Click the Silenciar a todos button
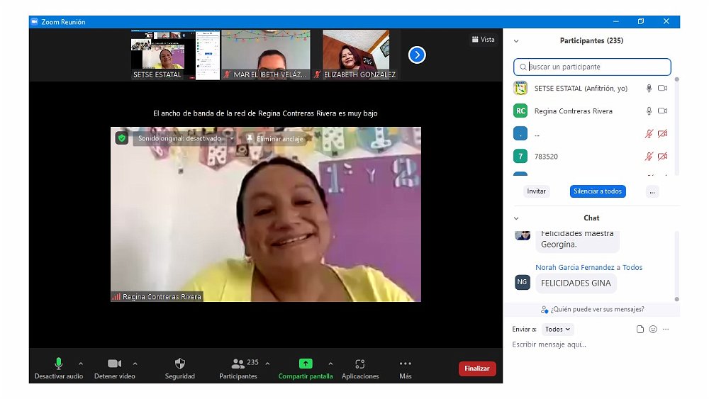The width and height of the screenshot is (709, 399). (598, 191)
